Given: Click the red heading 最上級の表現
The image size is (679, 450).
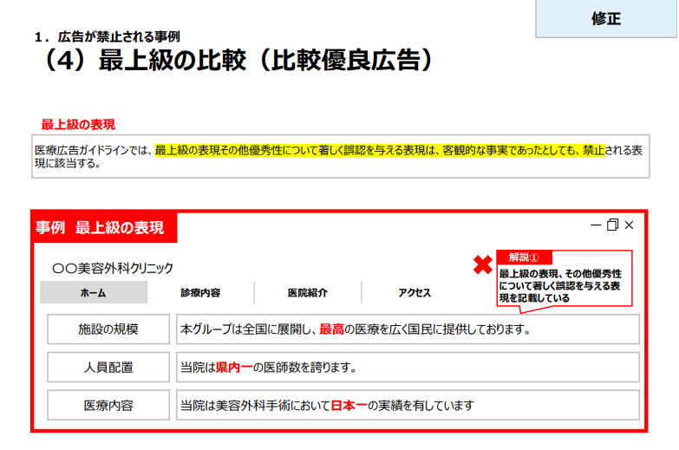Looking at the screenshot, I should [x=78, y=125].
